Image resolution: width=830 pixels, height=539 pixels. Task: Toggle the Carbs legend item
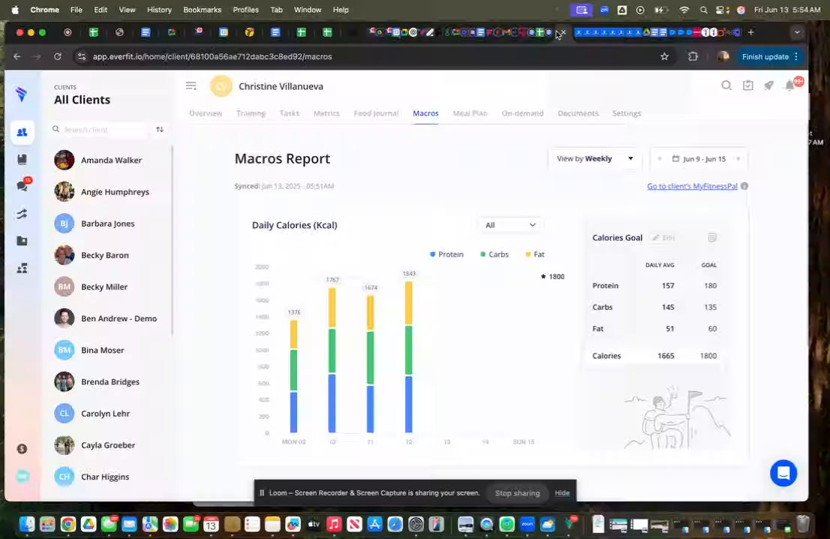[495, 254]
